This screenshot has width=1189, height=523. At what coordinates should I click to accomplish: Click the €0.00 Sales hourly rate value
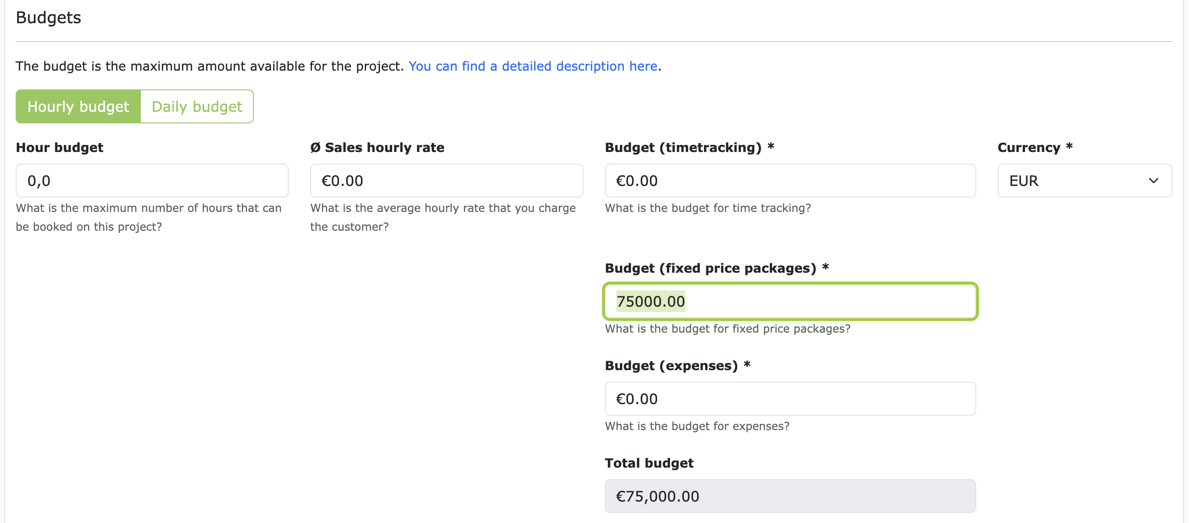pos(341,181)
